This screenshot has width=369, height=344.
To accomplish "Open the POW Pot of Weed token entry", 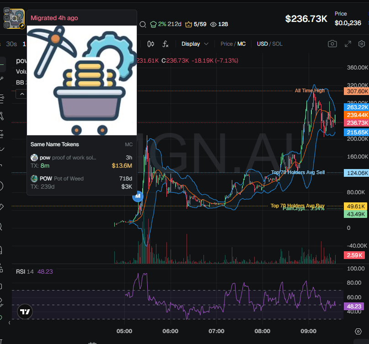I will 64,178.
